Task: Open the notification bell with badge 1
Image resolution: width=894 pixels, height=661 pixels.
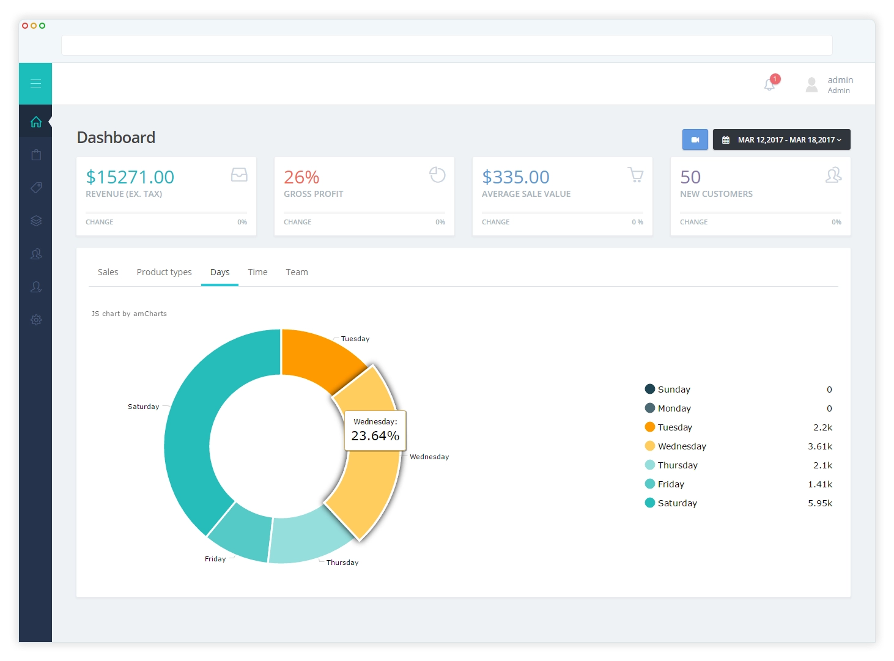Action: tap(769, 84)
